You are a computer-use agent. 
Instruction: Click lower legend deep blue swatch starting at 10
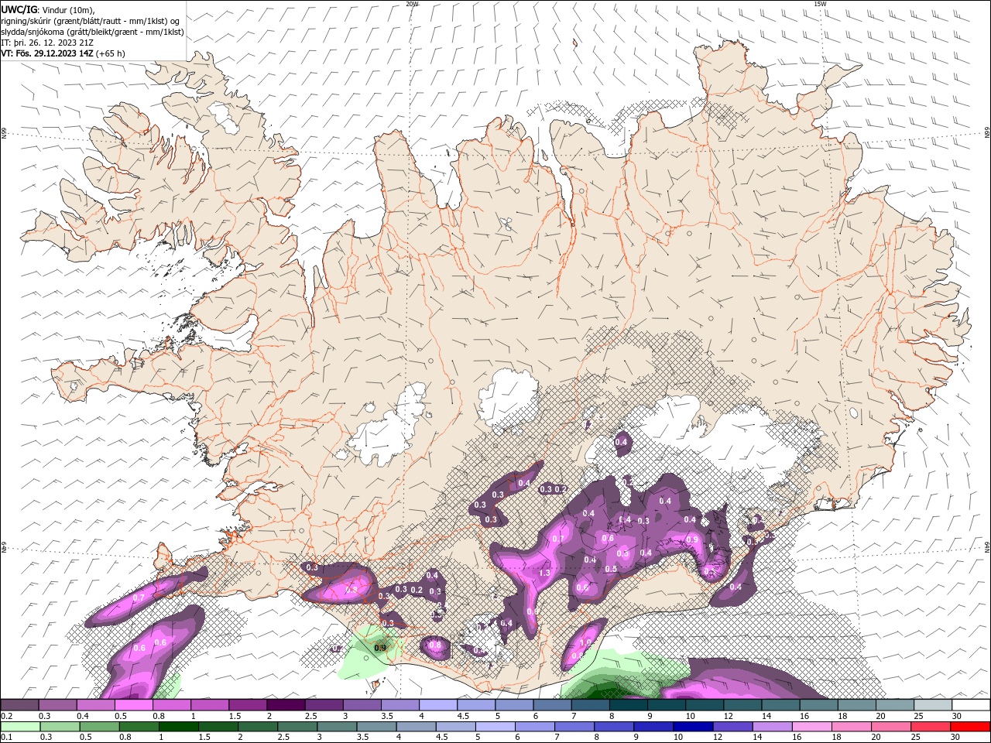[x=694, y=727]
